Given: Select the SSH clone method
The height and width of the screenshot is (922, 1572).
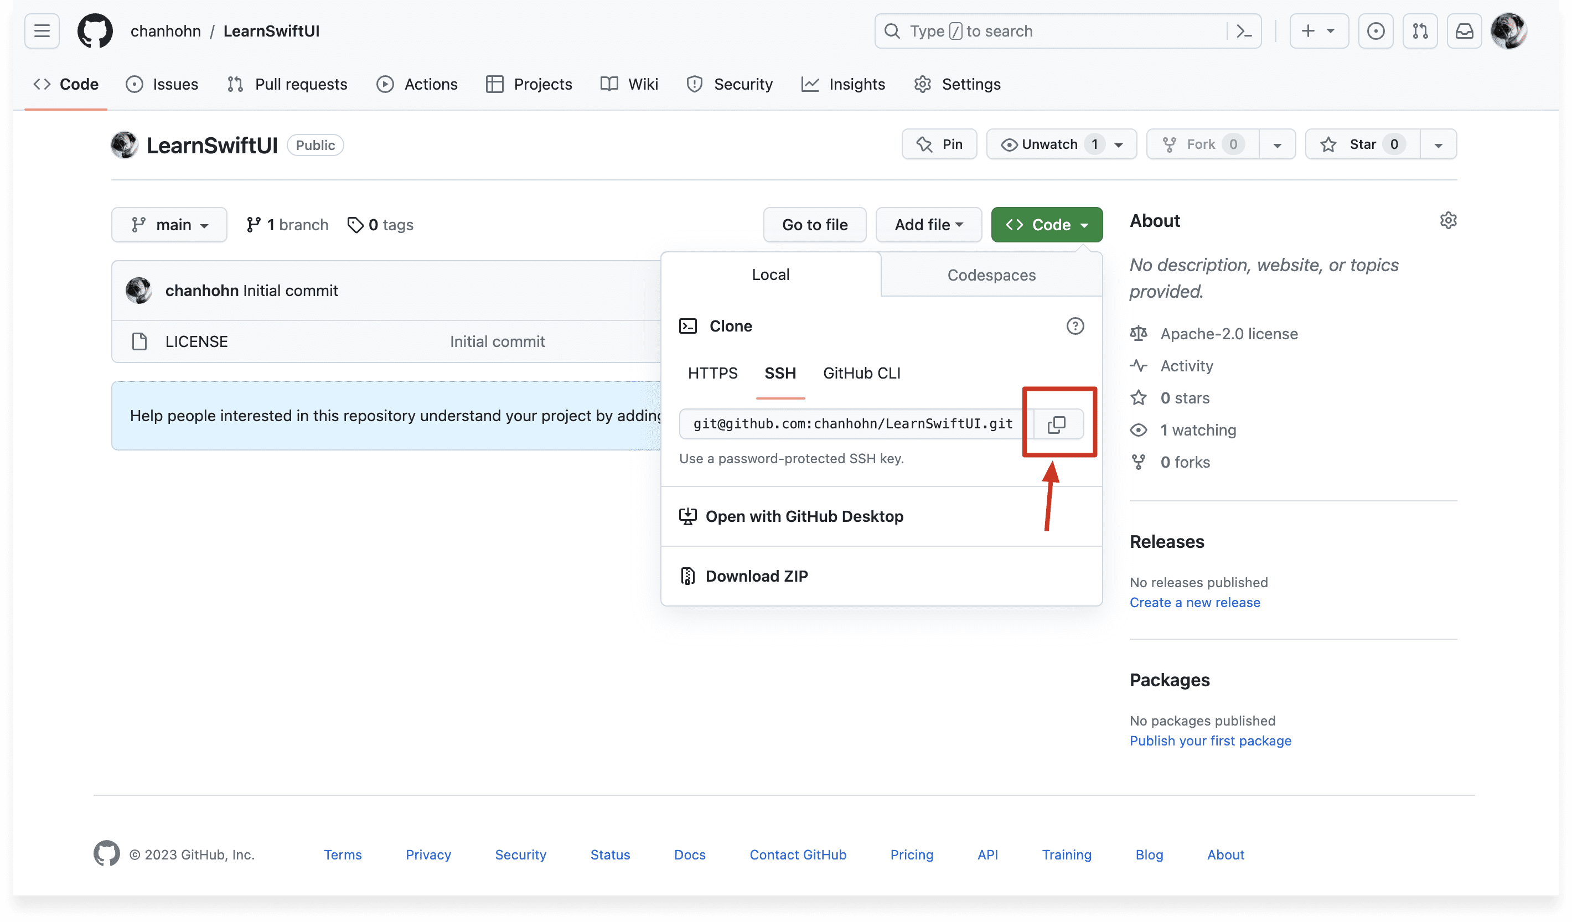Looking at the screenshot, I should click(780, 373).
